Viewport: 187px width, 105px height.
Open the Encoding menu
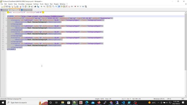tap(21, 4)
